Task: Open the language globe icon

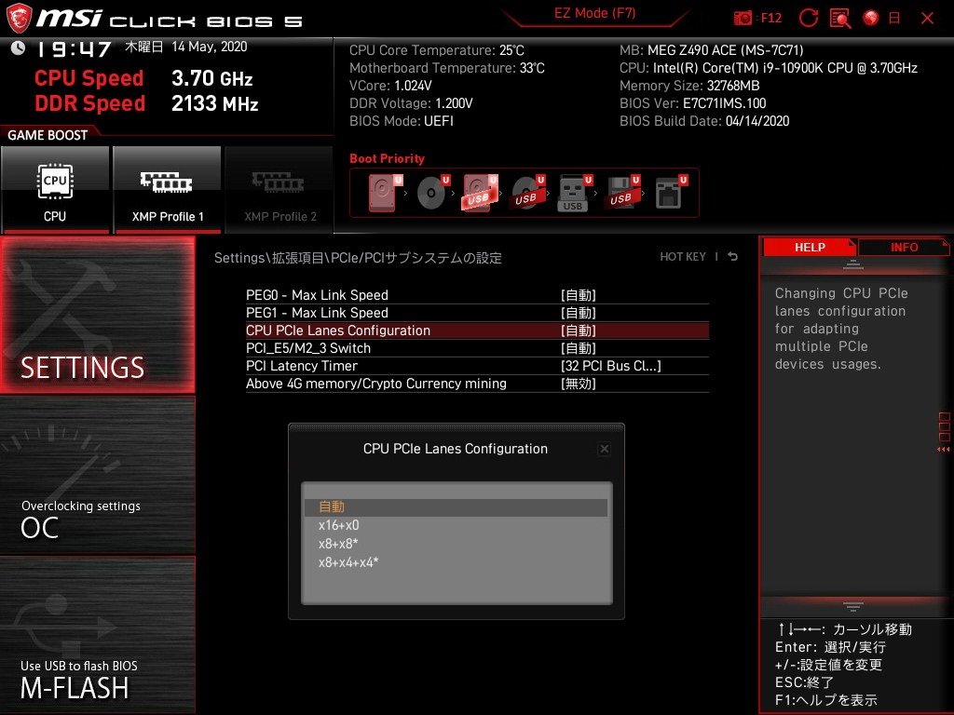Action: [x=871, y=19]
